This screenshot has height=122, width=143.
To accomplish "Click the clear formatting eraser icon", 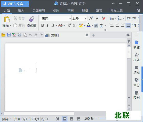I will [x=104, y=18].
